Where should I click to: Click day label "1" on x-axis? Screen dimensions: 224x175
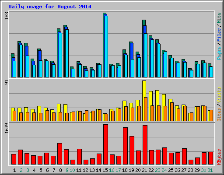[14, 170]
